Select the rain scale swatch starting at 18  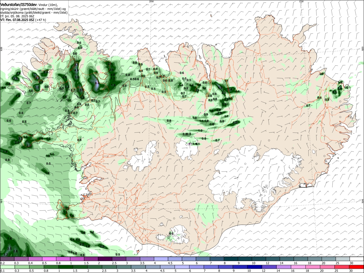coord(312,267)
